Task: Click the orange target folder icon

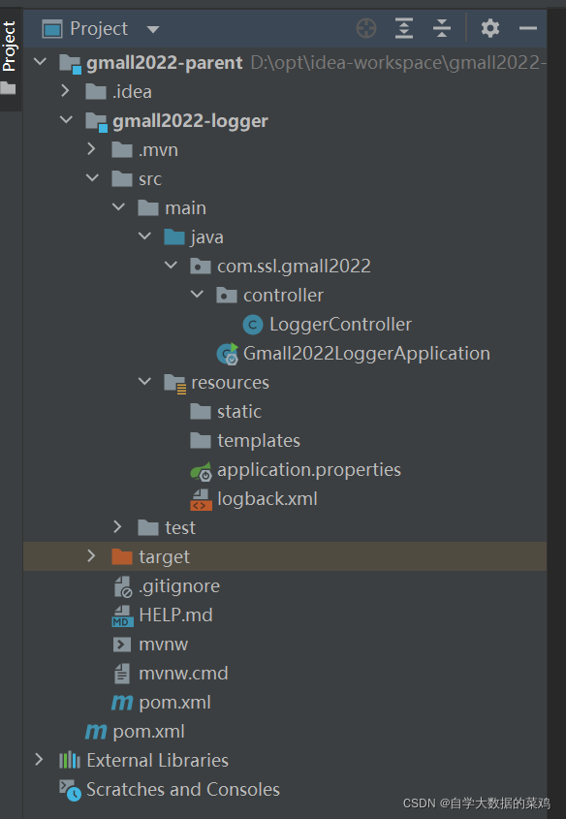Action: pyautogui.click(x=122, y=556)
